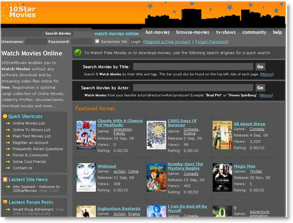Open Scooby-Doo! The Mystery Begins title

185,166
